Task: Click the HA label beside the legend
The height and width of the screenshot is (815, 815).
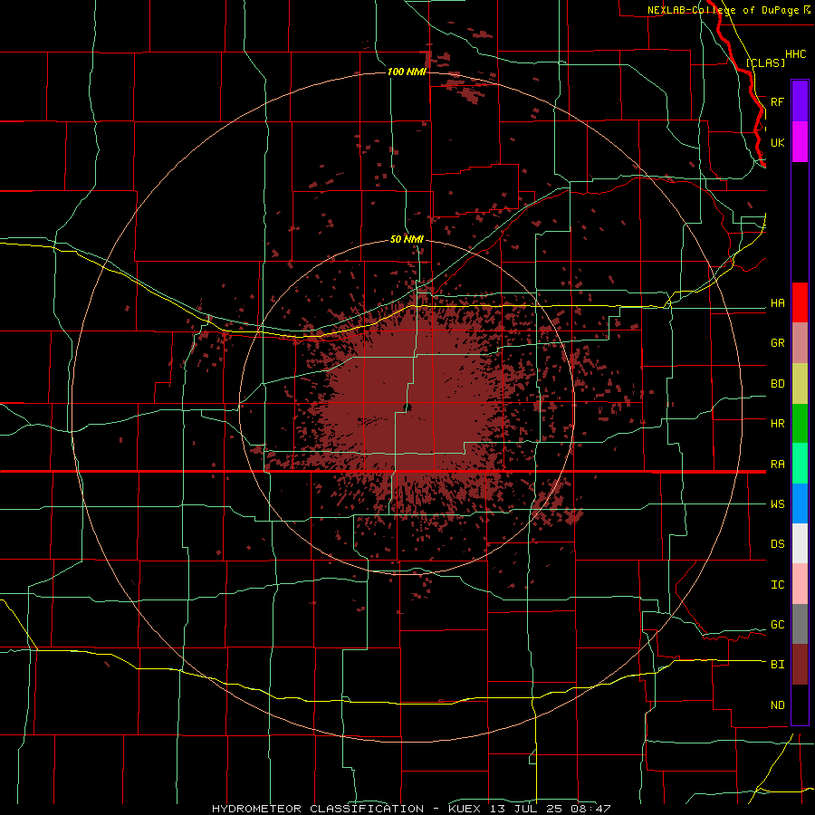Action: [x=777, y=303]
